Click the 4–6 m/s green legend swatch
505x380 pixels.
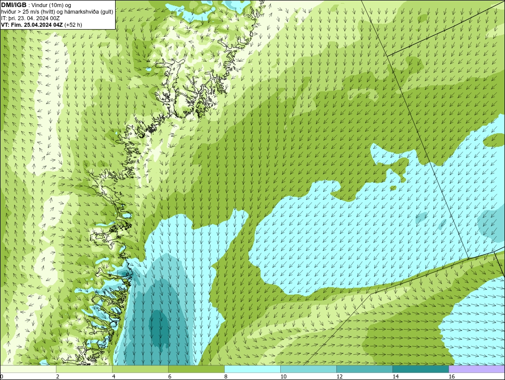pos(140,369)
